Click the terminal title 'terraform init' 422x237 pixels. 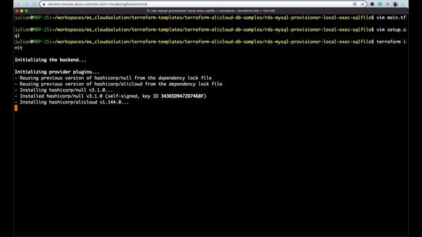248,11
